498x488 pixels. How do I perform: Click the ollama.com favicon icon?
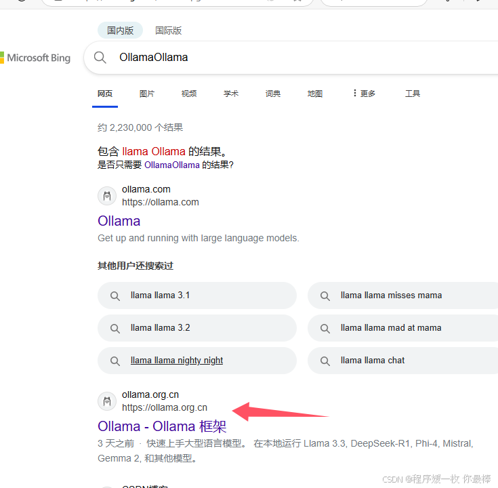coord(107,196)
